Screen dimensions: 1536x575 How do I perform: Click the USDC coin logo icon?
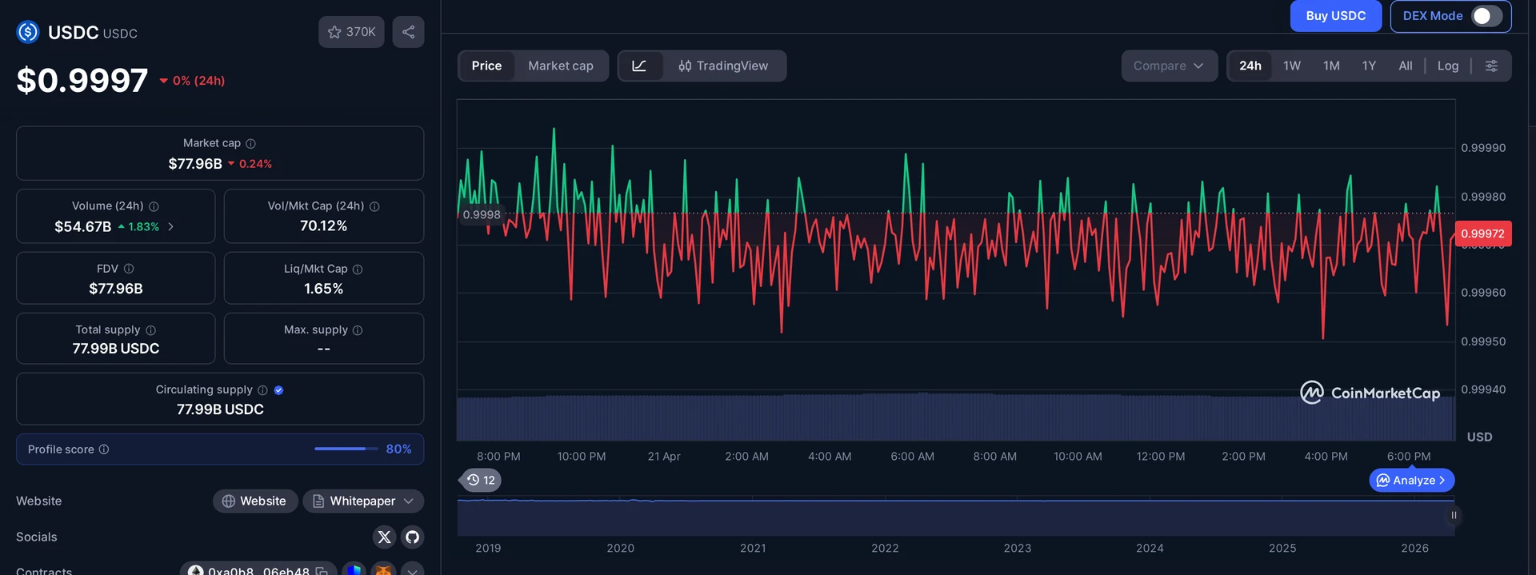coord(28,32)
